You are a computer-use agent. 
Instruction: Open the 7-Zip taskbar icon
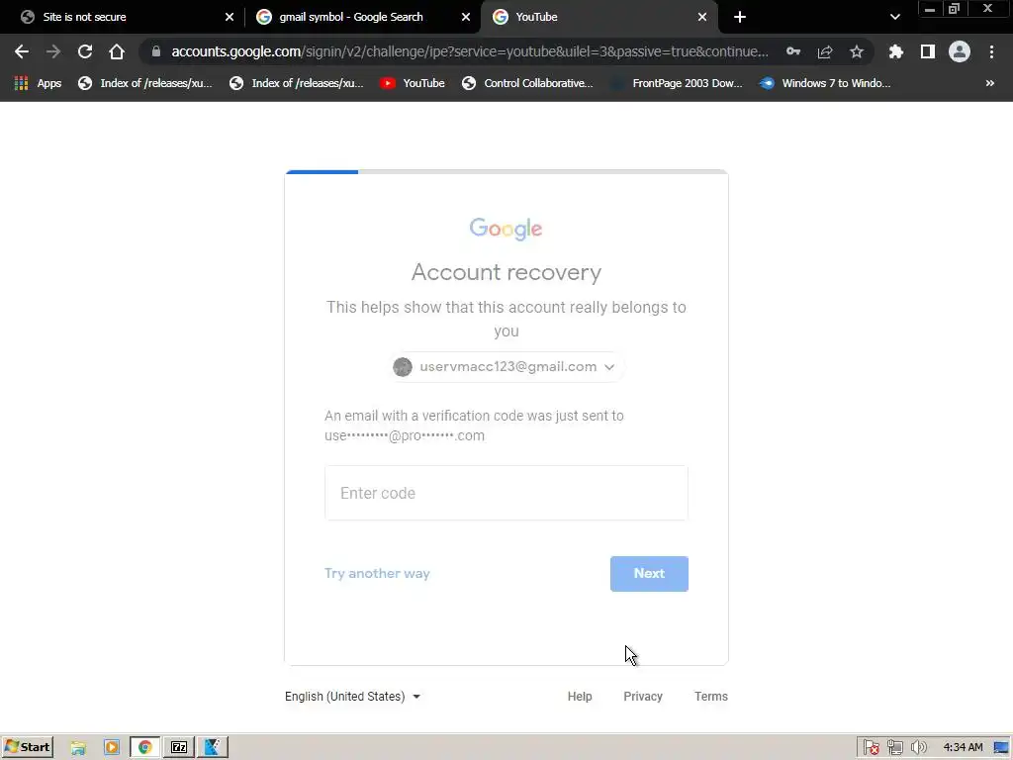[x=179, y=748]
